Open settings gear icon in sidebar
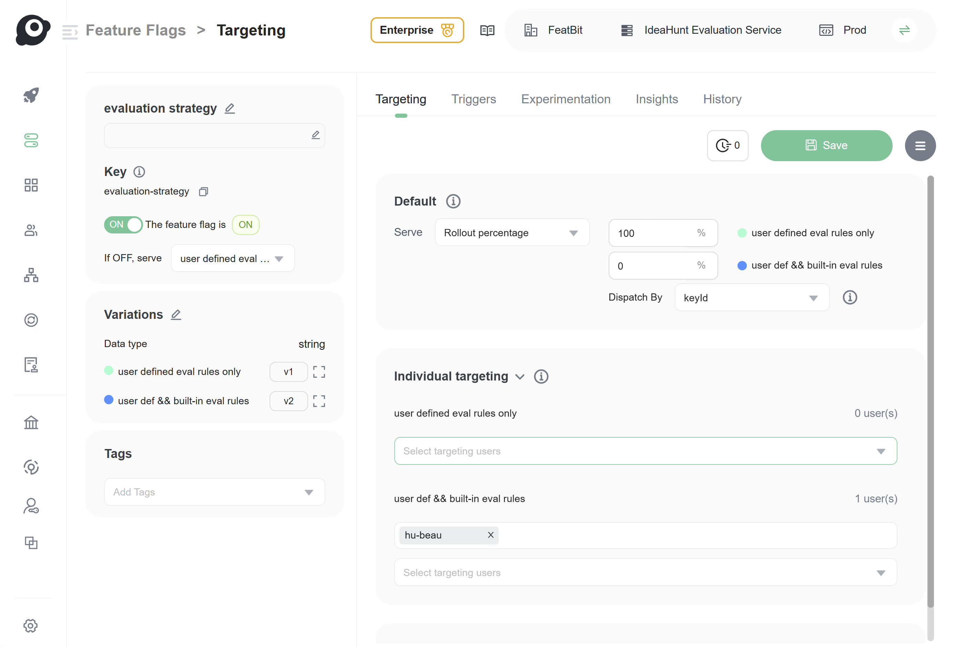The width and height of the screenshot is (955, 647). click(31, 626)
